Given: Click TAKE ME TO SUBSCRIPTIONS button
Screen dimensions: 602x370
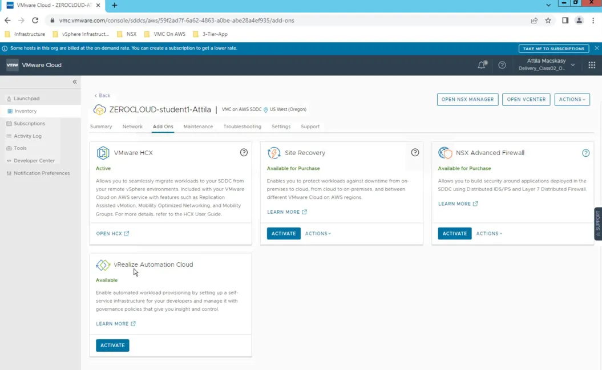Looking at the screenshot, I should pos(553,48).
